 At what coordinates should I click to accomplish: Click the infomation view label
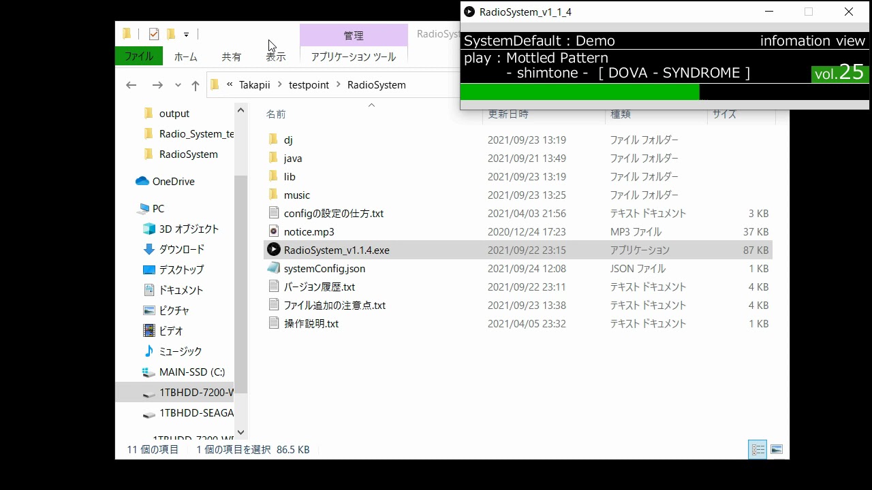812,41
